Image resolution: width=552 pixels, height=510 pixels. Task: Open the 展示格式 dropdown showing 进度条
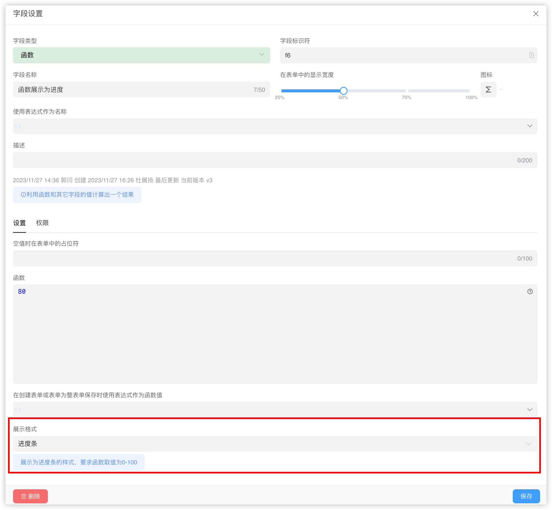coord(275,444)
